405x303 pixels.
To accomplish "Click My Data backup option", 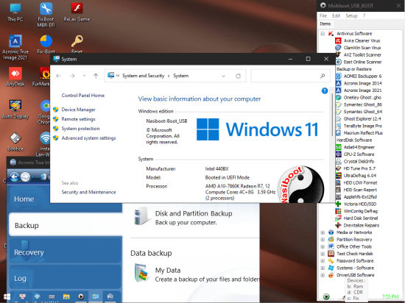I will tap(197, 274).
